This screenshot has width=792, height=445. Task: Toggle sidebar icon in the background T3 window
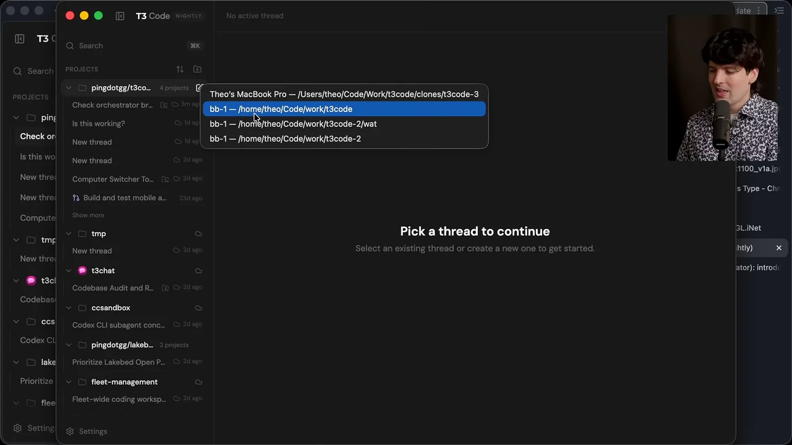point(20,39)
